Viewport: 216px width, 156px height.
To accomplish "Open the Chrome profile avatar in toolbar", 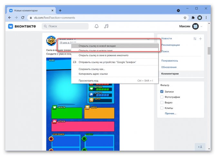I will pyautogui.click(x=200, y=18).
